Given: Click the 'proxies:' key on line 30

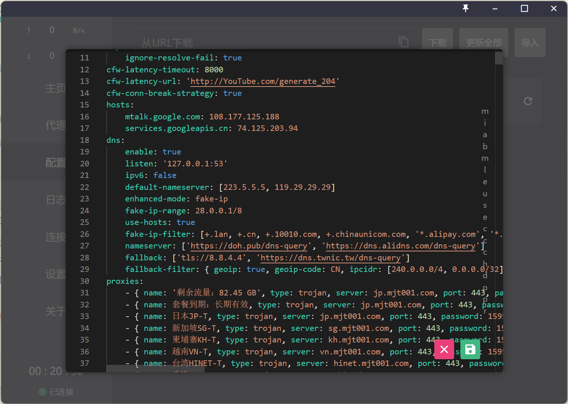Looking at the screenshot, I should pyautogui.click(x=125, y=281).
